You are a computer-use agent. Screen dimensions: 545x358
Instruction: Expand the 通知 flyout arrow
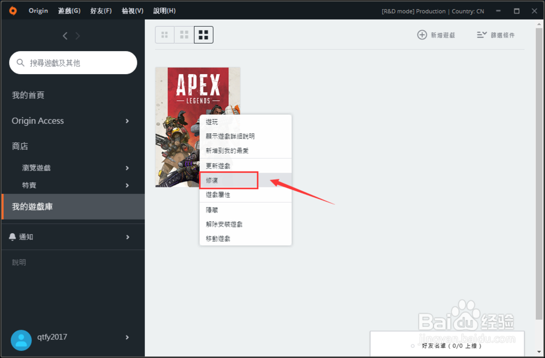(128, 237)
